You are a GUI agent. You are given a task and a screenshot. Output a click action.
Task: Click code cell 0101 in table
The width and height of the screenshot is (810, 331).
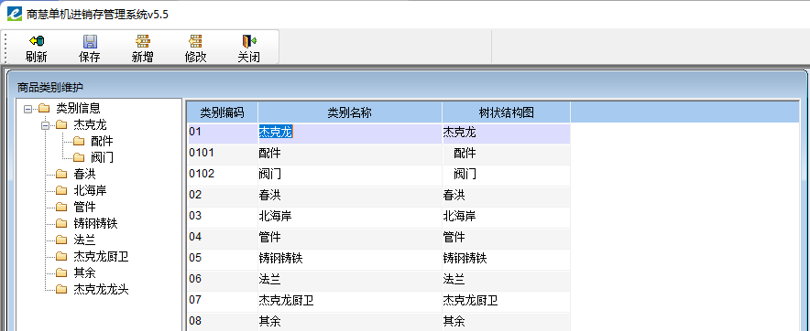222,155
